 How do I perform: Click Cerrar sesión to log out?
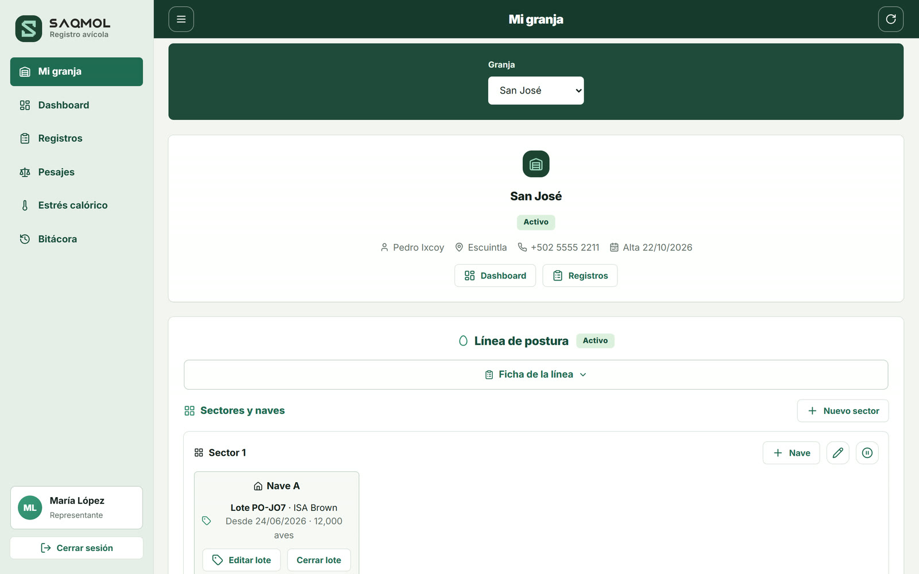coord(76,548)
